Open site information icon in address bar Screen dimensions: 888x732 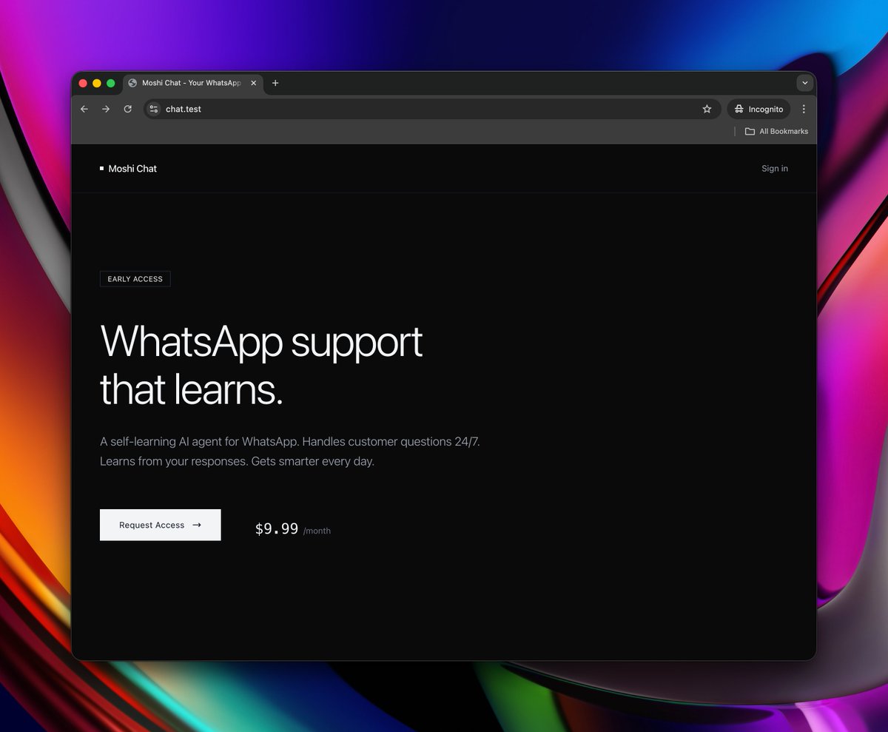pyautogui.click(x=154, y=109)
